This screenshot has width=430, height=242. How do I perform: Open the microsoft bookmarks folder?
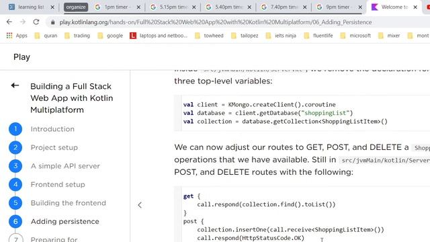(x=355, y=36)
